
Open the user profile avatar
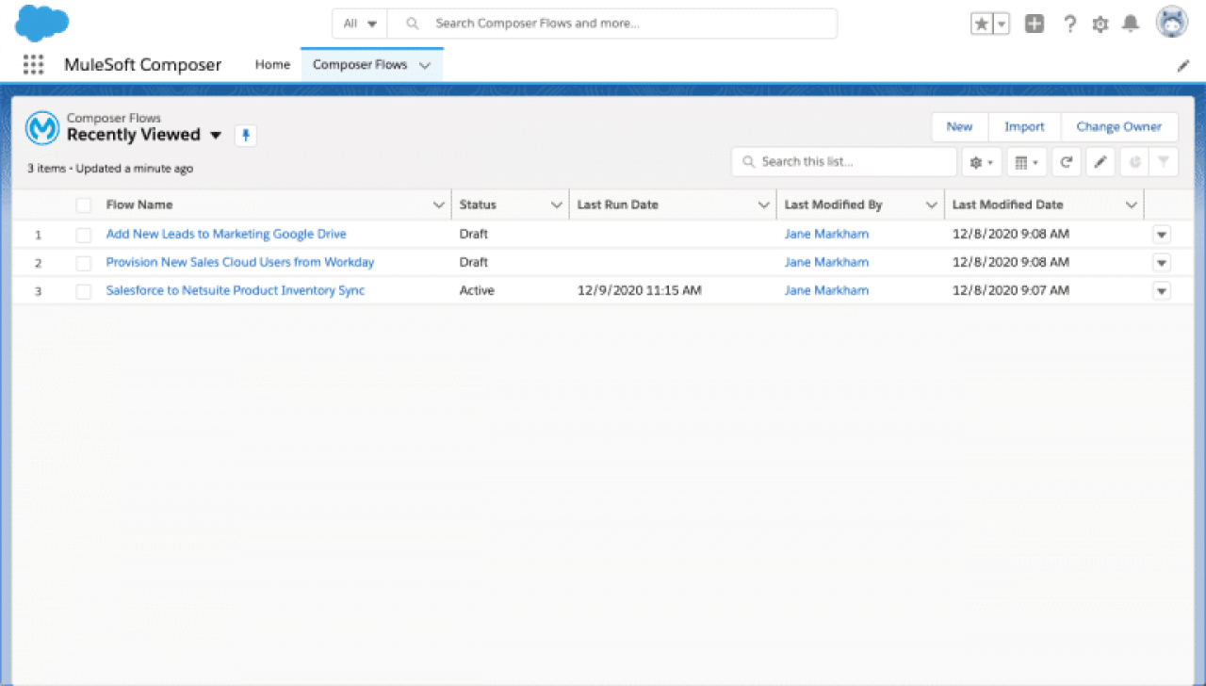[1172, 23]
